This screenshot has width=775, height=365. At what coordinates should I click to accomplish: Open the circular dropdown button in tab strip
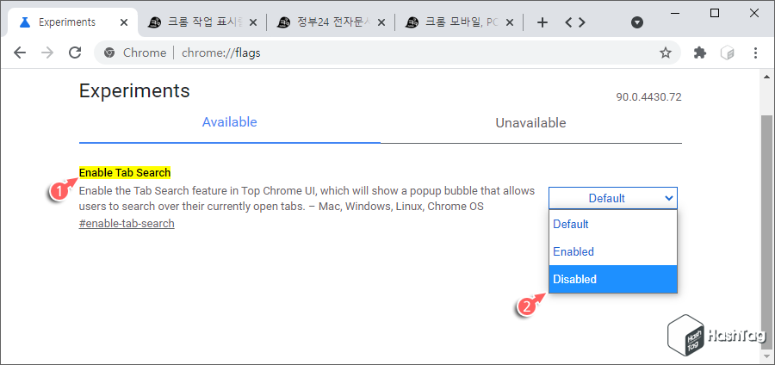637,22
